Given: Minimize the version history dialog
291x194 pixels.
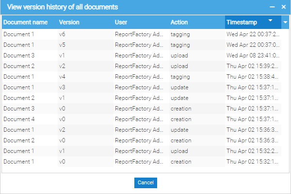Looking at the screenshot, I should 272,7.
